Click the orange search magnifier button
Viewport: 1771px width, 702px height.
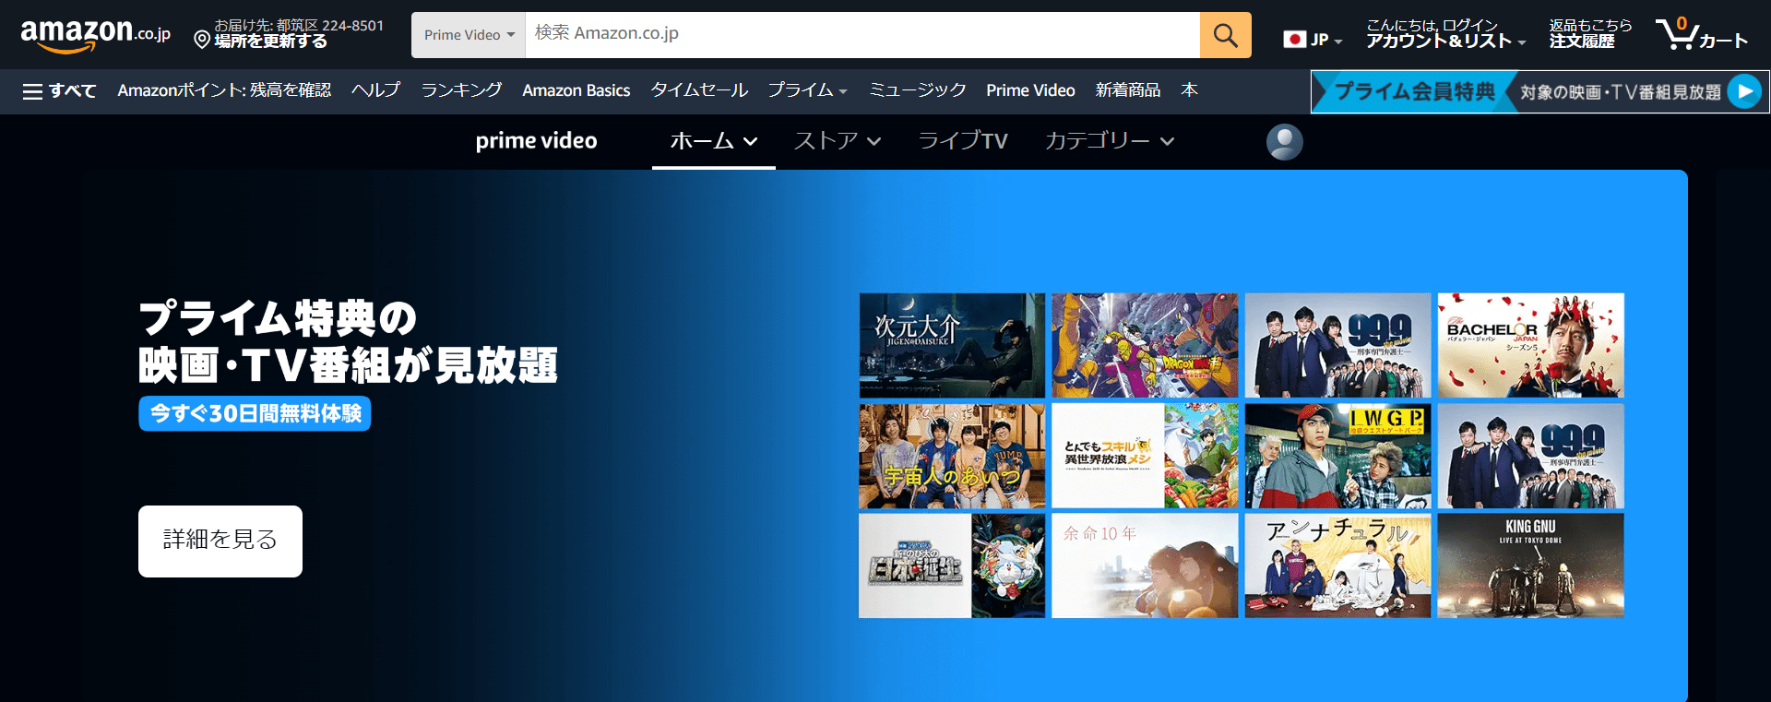click(x=1225, y=35)
